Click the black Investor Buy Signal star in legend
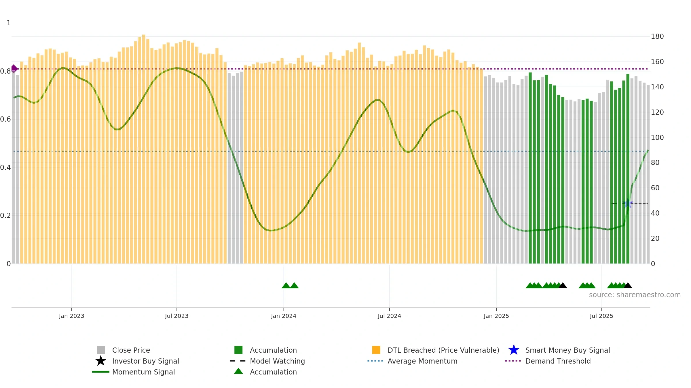Image resolution: width=691 pixels, height=388 pixels. [101, 361]
